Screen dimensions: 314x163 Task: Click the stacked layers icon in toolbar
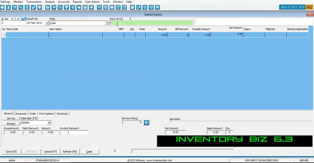coord(40,7)
